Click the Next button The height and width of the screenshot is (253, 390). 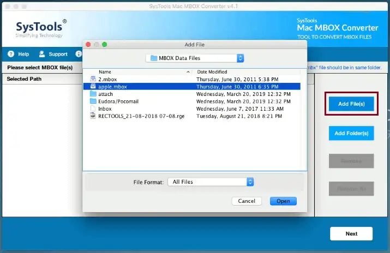(351, 233)
